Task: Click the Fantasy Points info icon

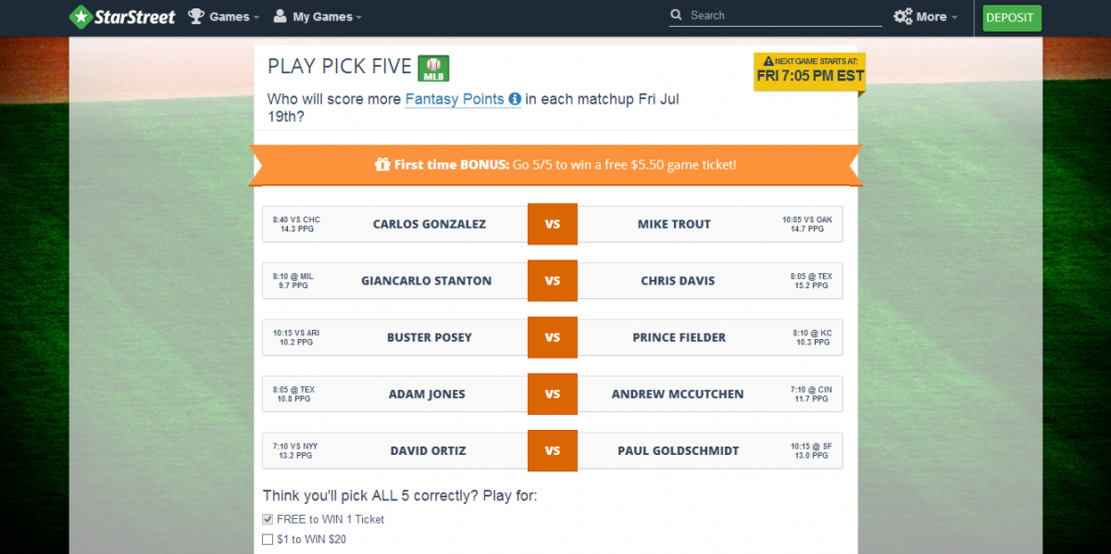Action: point(515,99)
